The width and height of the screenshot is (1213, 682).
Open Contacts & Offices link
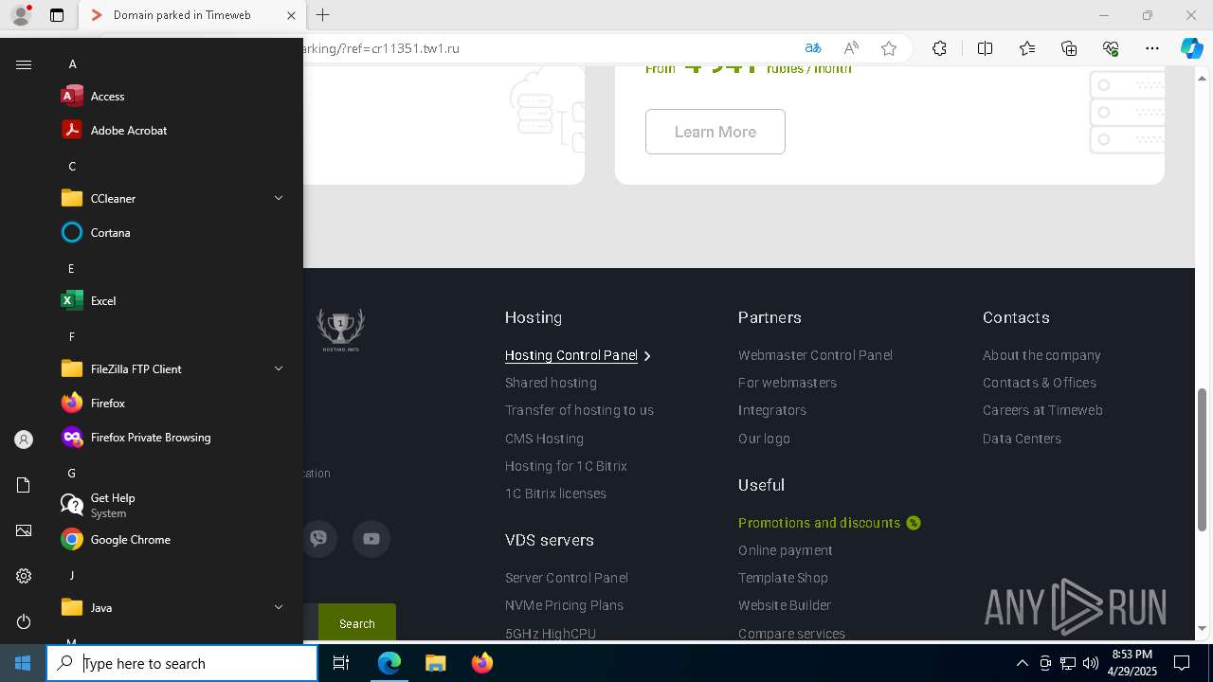(x=1040, y=383)
